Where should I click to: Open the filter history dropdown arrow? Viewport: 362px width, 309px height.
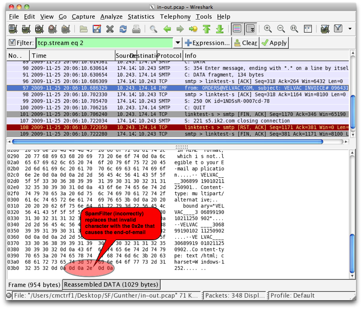pyautogui.click(x=177, y=43)
